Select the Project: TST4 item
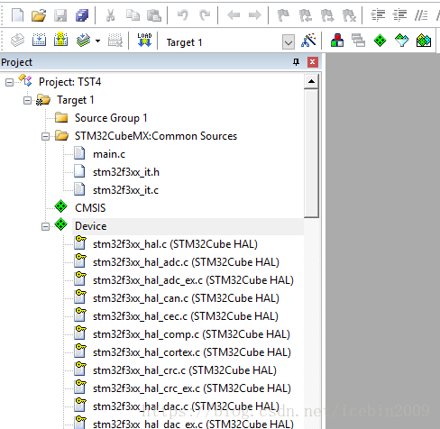 click(69, 82)
